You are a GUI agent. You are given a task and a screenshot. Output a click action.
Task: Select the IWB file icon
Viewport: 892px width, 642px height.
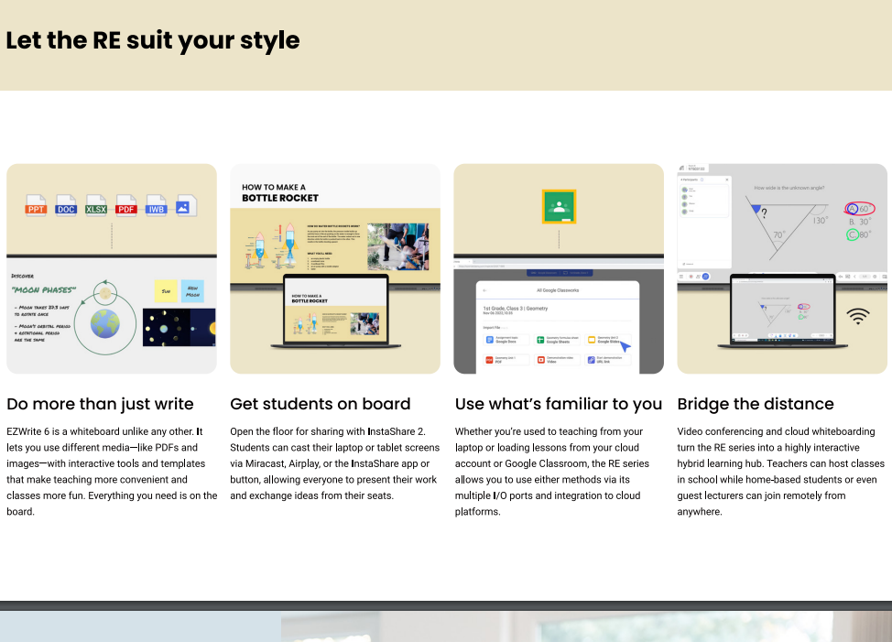coord(157,205)
